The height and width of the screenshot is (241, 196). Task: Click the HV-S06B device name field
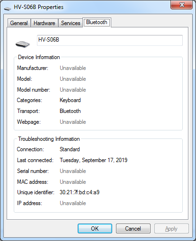click(110, 40)
